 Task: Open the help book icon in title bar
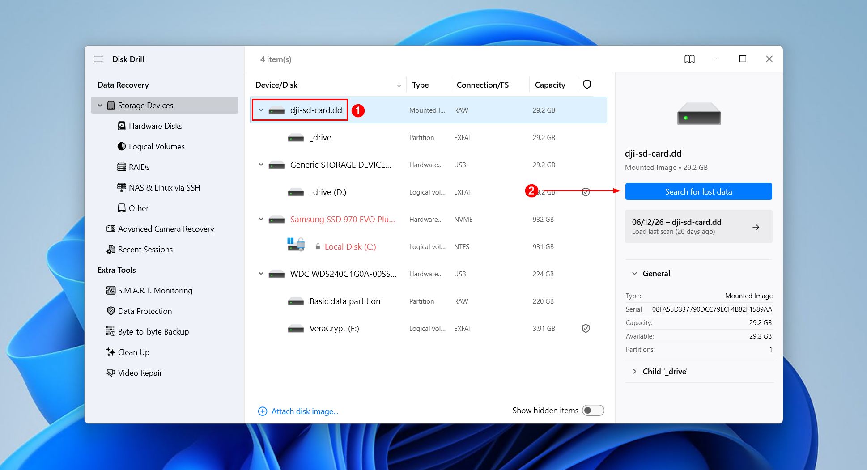(x=689, y=59)
